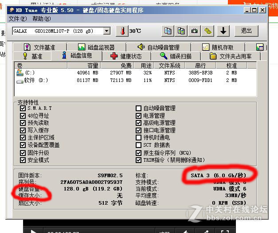Click the 串行 column header
This screenshot has height=233, width=278.
(x=200, y=66)
